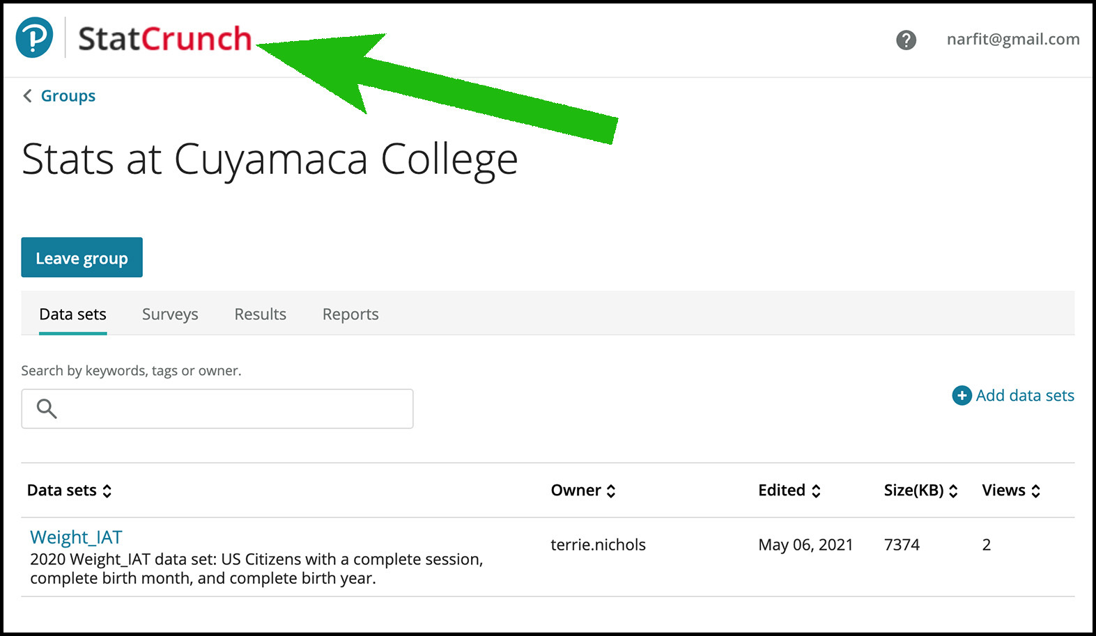Image resolution: width=1096 pixels, height=636 pixels.
Task: Open the narfit@gmail.com account menu
Action: 1013,40
